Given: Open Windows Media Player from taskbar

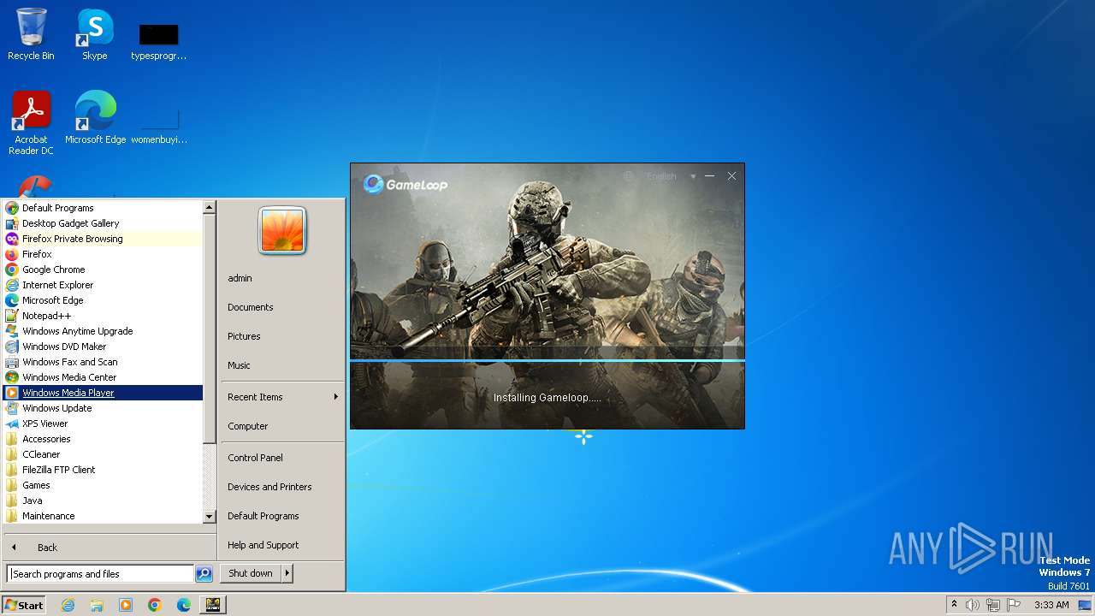Looking at the screenshot, I should (x=126, y=605).
